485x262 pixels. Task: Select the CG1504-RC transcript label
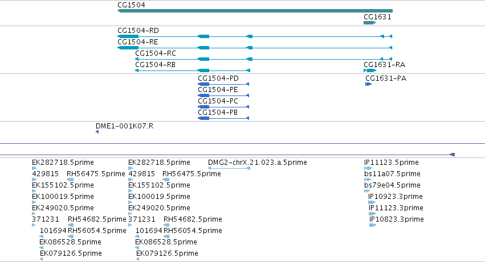pyautogui.click(x=156, y=53)
